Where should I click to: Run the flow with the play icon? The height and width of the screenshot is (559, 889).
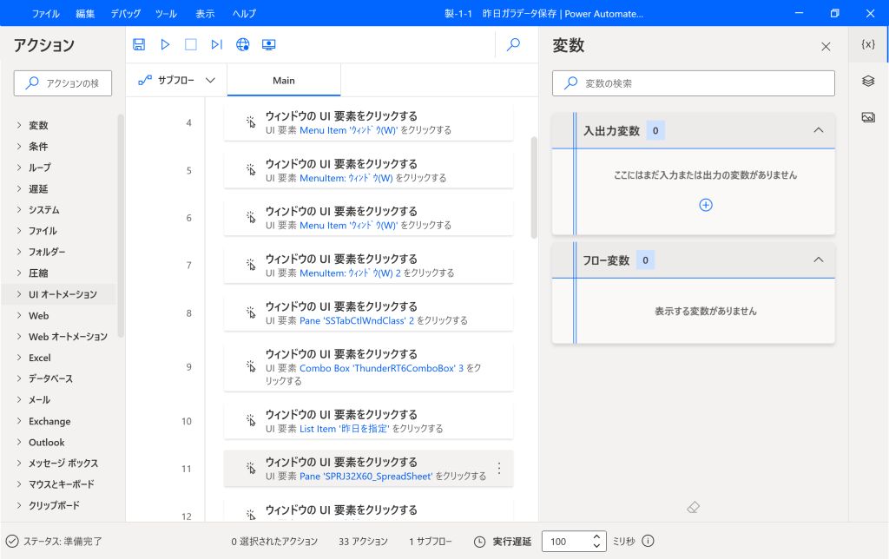click(x=165, y=44)
